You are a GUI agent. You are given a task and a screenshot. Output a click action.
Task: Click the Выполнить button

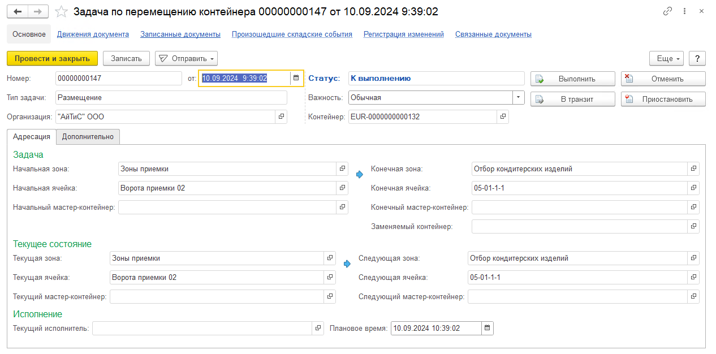click(573, 79)
